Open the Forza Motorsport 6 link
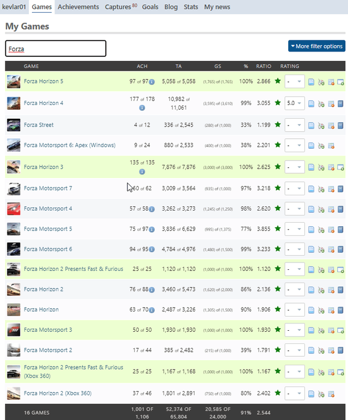 click(48, 249)
